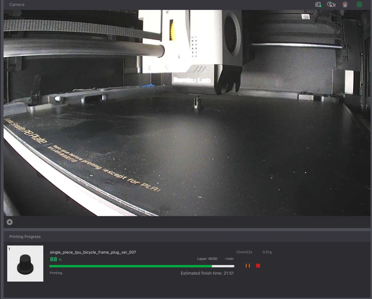This screenshot has height=299, width=372.
Task: Click the 'Camera' panel title
Action: (x=17, y=5)
